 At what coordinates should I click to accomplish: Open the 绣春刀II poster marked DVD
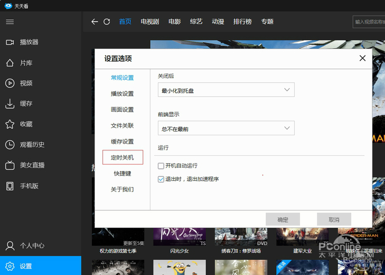click(x=241, y=237)
